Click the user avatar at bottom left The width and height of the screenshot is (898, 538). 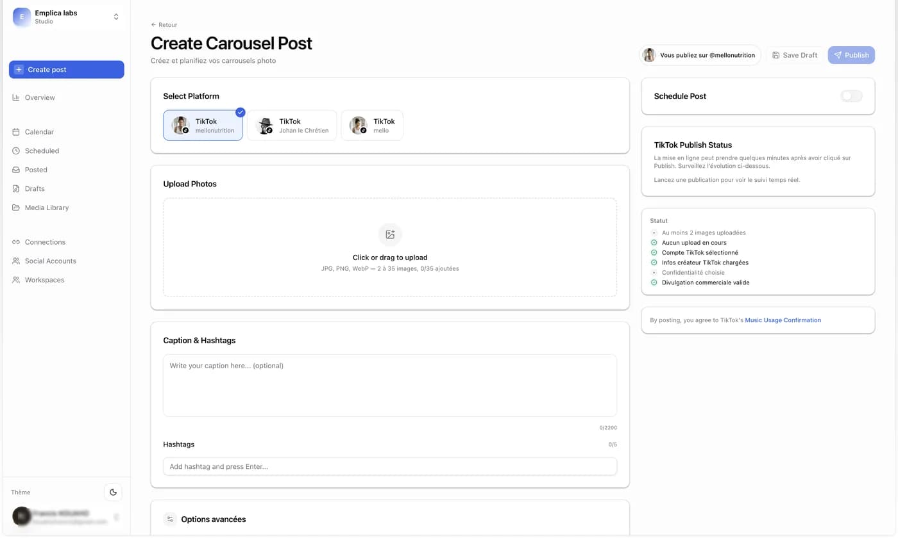[22, 516]
